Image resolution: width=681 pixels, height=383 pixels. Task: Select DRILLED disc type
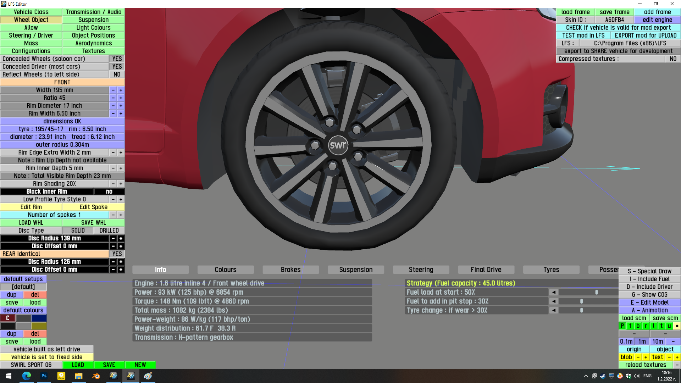(x=109, y=231)
